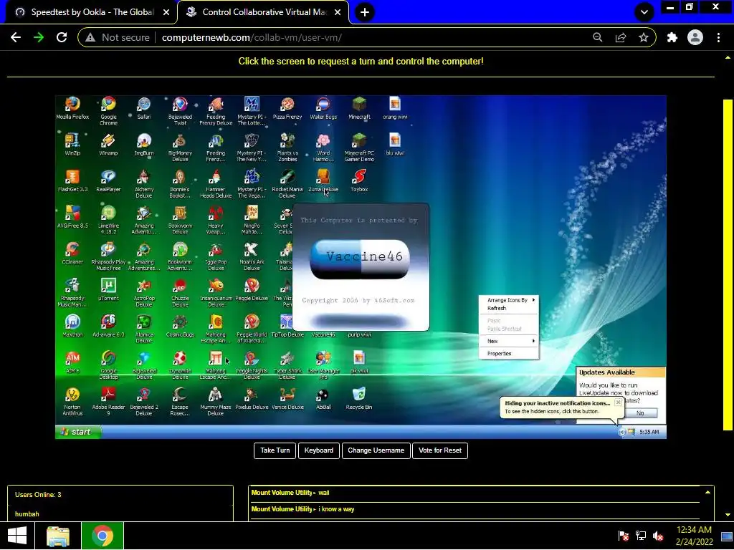The image size is (734, 550).
Task: Bookmark this page with the star
Action: [644, 37]
